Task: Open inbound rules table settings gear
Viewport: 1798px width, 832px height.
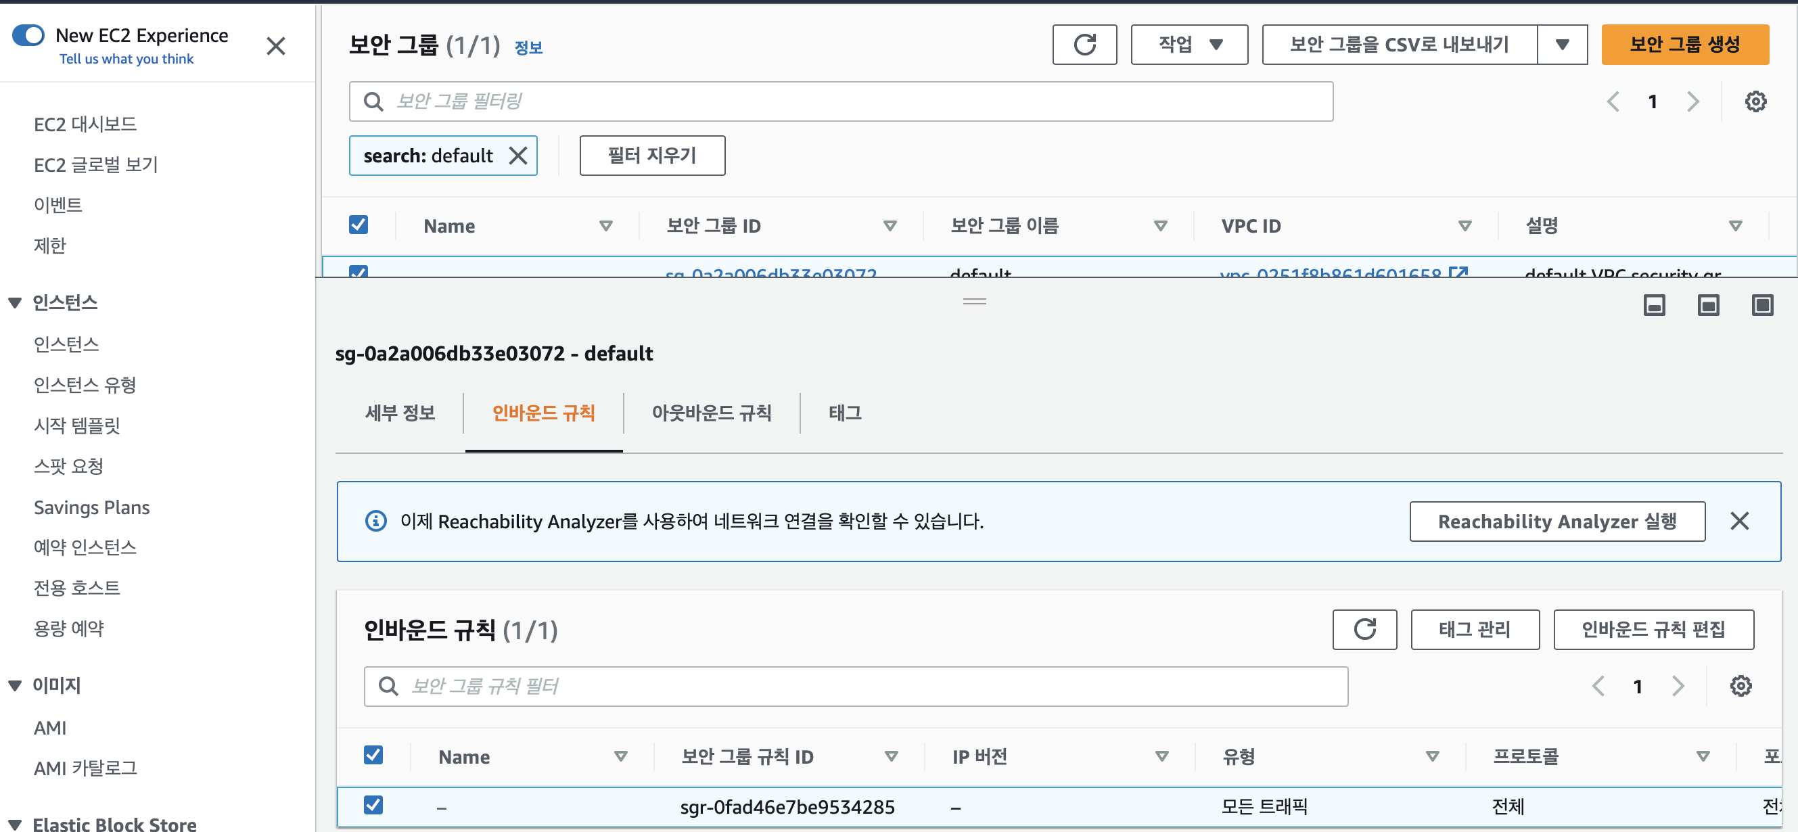Action: pyautogui.click(x=1740, y=686)
